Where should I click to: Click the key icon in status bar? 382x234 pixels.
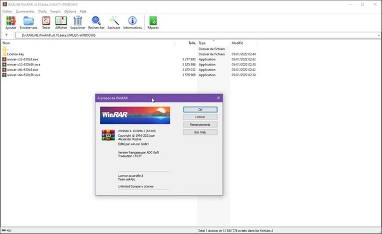tap(9, 230)
